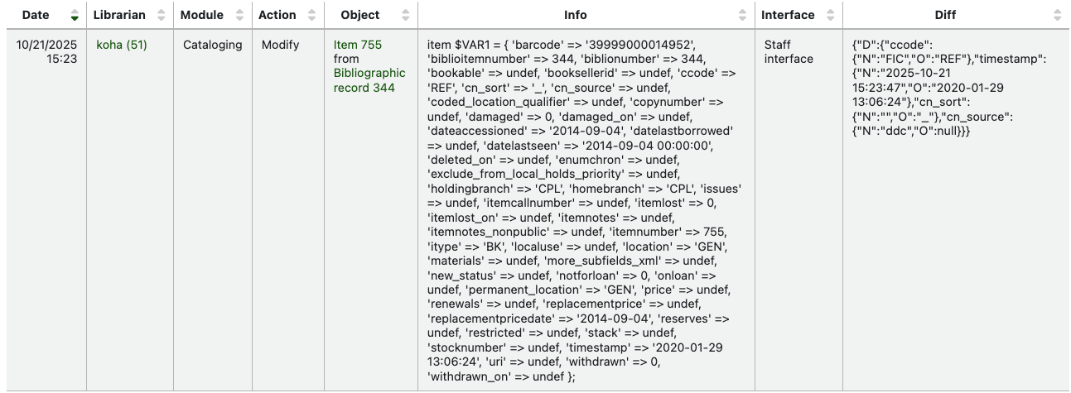This screenshot has height=393, width=1071.
Task: Click the 10/21/2025 15:23 date cell
Action: 47,52
